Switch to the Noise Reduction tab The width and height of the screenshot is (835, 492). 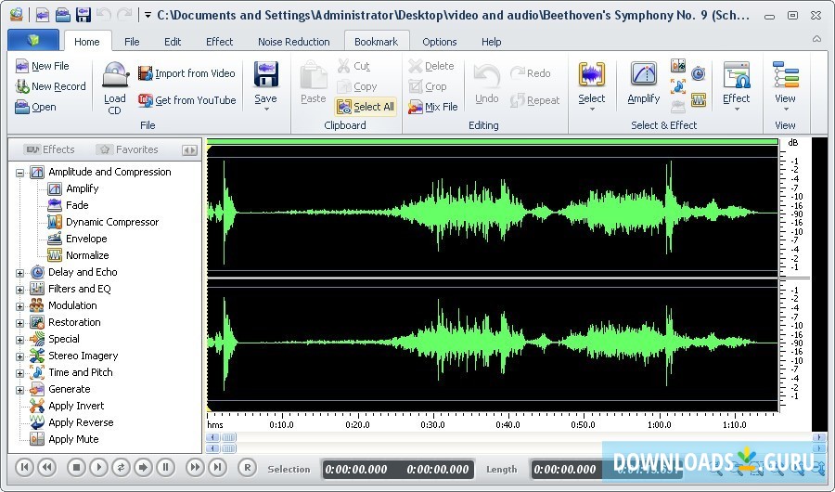point(293,42)
